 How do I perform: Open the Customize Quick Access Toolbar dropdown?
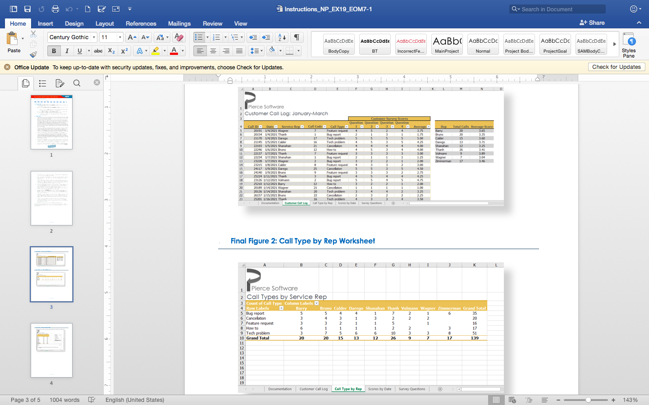[x=130, y=9]
